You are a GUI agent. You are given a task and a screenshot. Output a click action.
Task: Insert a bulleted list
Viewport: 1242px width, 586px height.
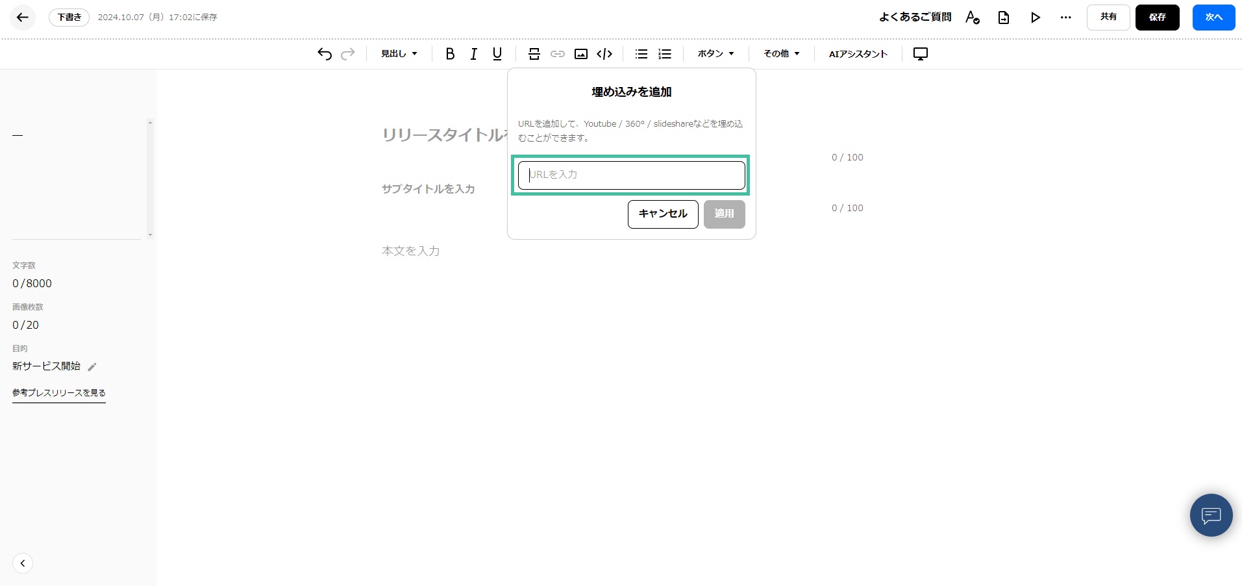click(x=641, y=54)
